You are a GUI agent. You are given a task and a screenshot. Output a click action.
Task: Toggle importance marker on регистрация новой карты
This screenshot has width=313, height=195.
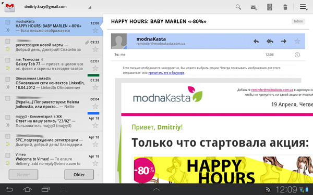(x=8, y=49)
